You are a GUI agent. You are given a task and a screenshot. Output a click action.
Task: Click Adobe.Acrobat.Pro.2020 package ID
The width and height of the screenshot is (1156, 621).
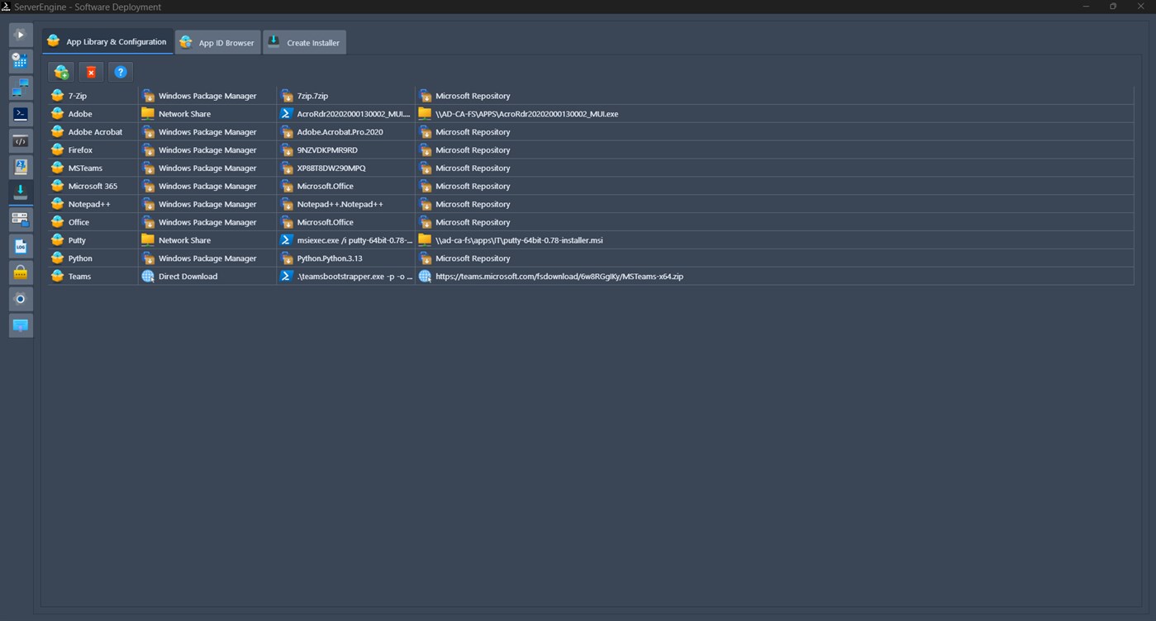point(340,132)
